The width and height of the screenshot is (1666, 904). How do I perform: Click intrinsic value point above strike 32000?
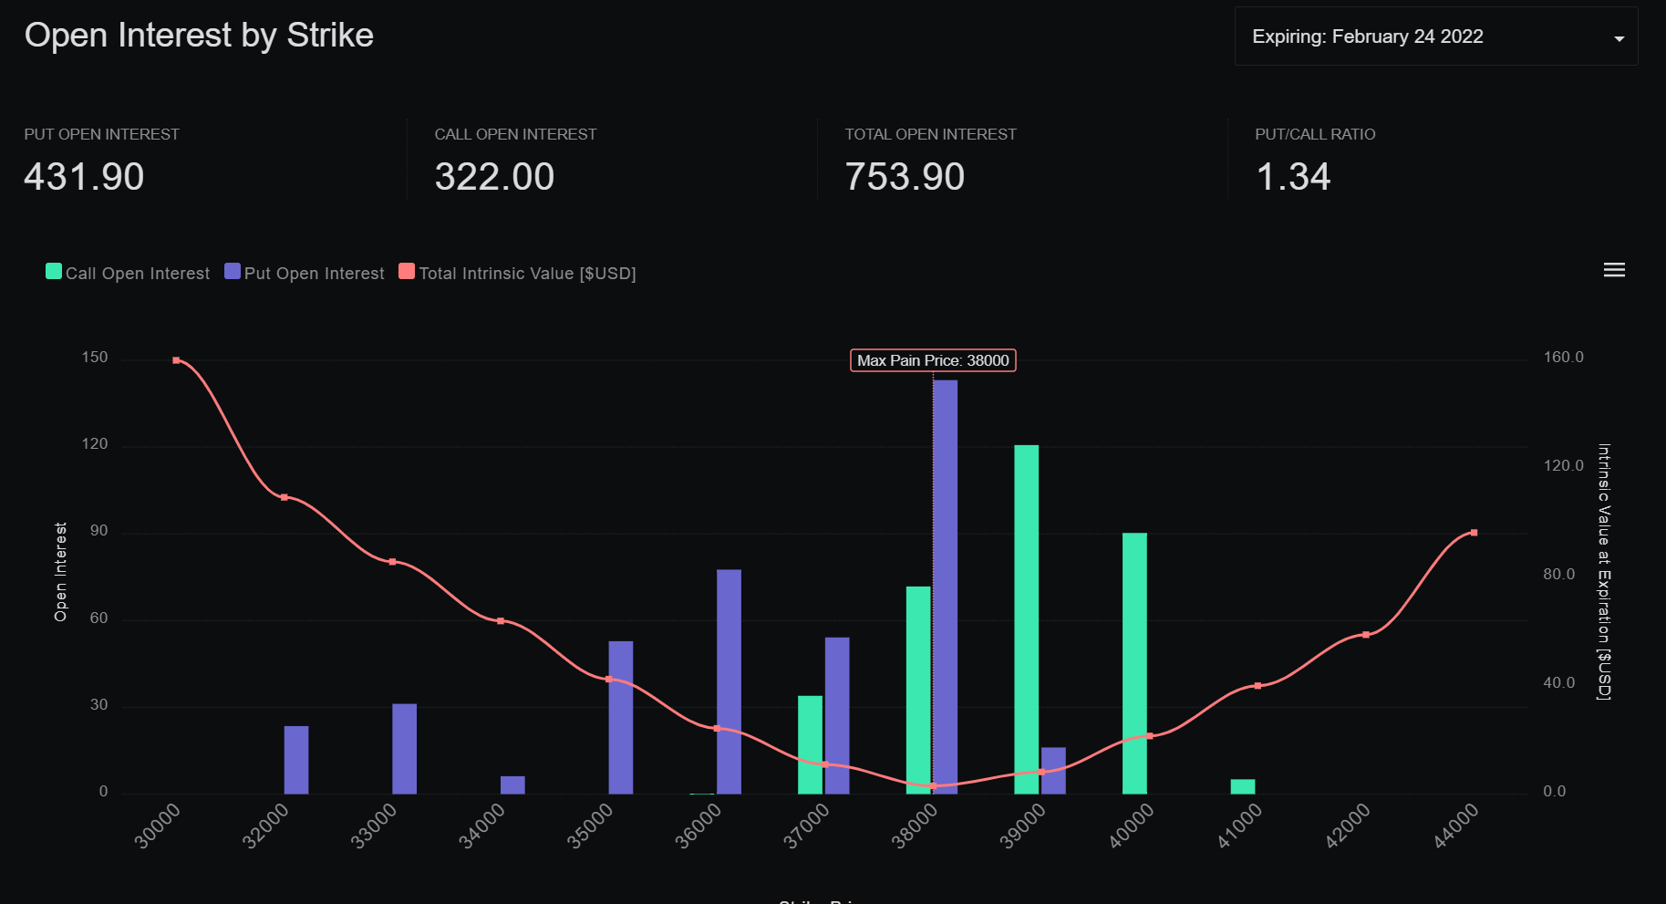click(x=285, y=497)
